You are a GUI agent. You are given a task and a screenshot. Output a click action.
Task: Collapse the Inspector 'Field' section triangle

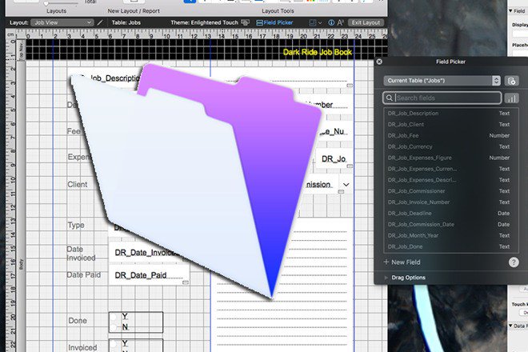pyautogui.click(x=510, y=10)
